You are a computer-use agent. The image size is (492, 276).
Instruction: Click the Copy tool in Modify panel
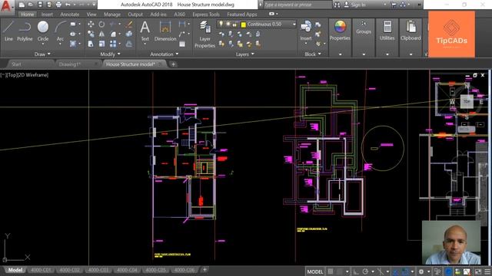point(91,34)
